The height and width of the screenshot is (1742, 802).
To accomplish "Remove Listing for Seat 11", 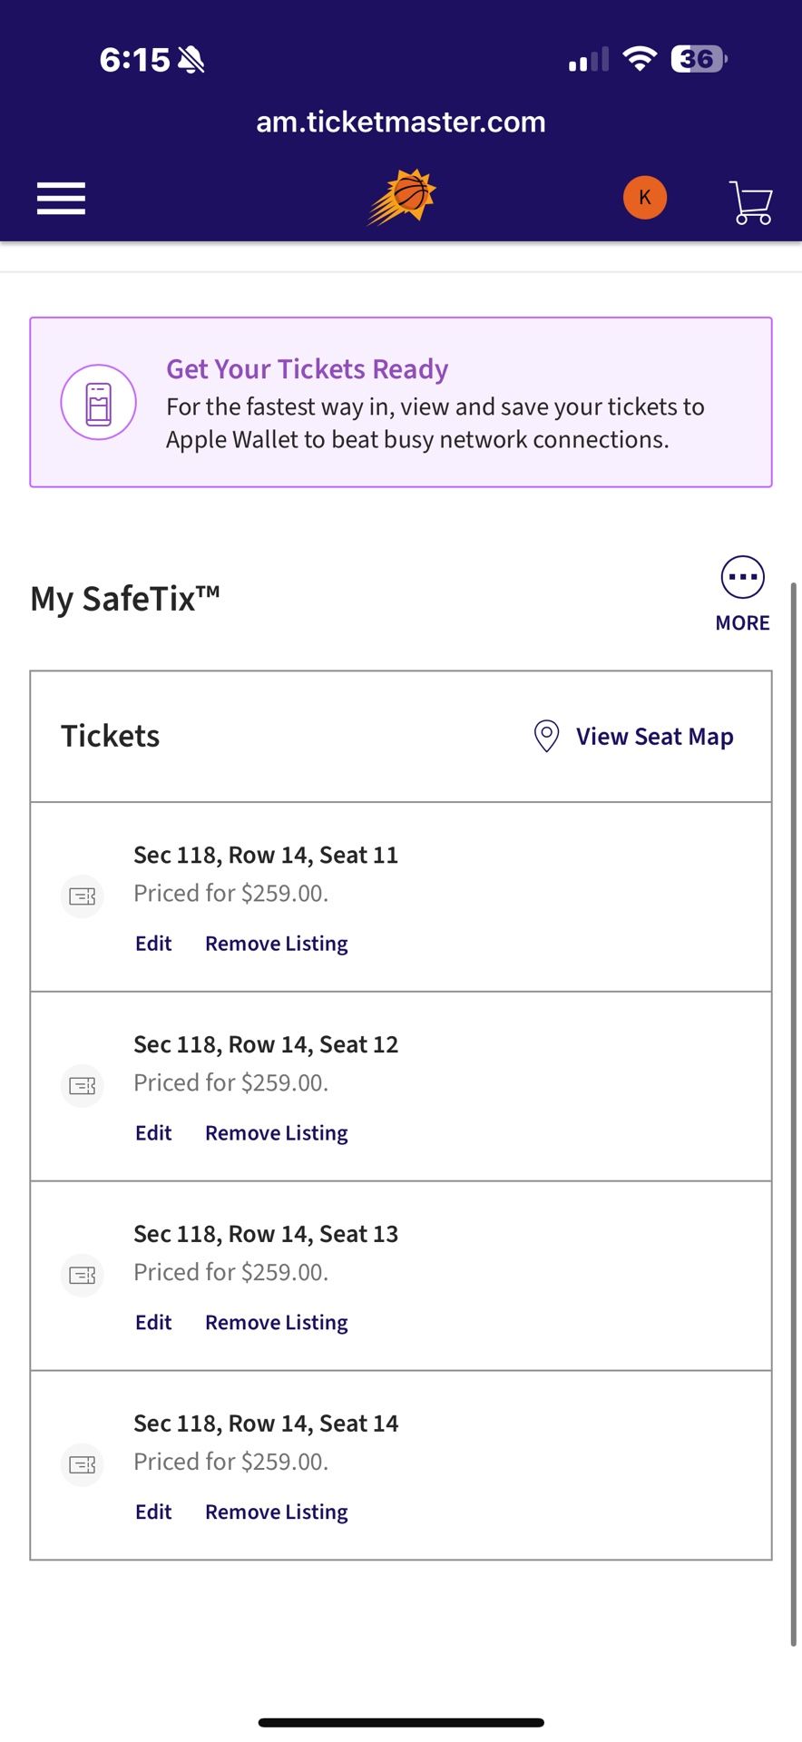I will [x=276, y=944].
